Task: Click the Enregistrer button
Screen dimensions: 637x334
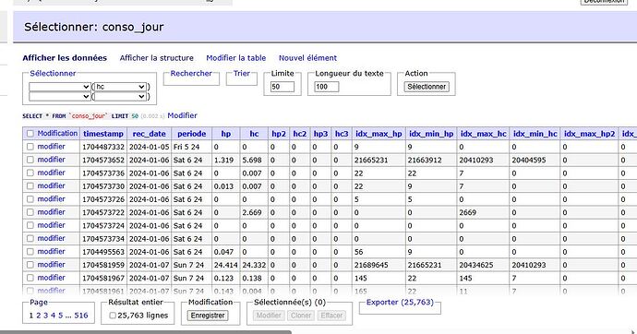Action: coord(208,316)
